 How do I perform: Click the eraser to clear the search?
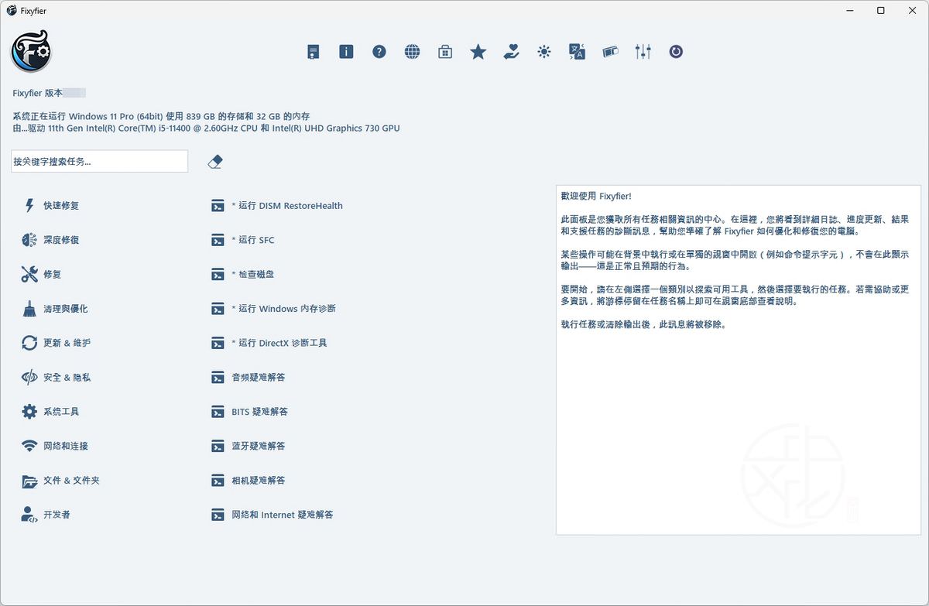click(214, 160)
